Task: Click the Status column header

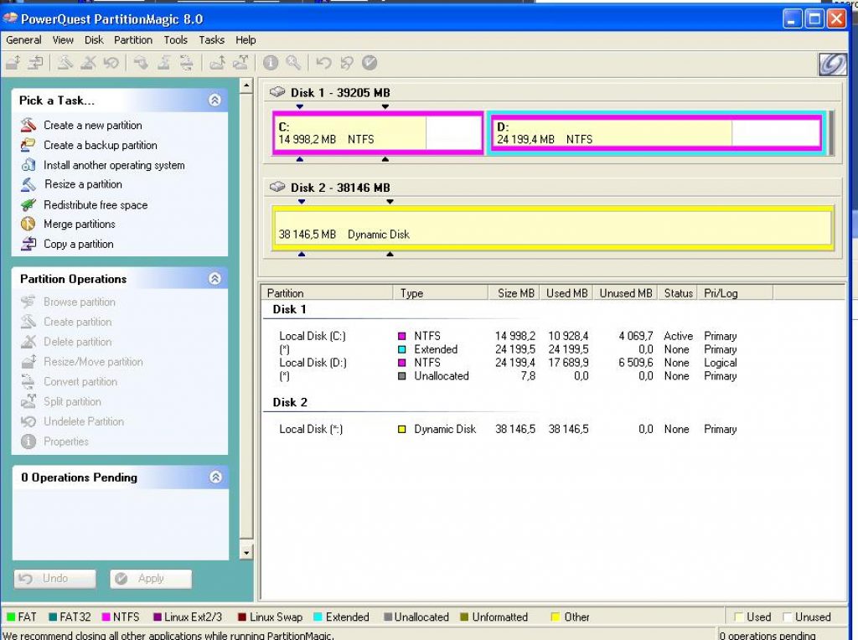Action: click(x=678, y=293)
